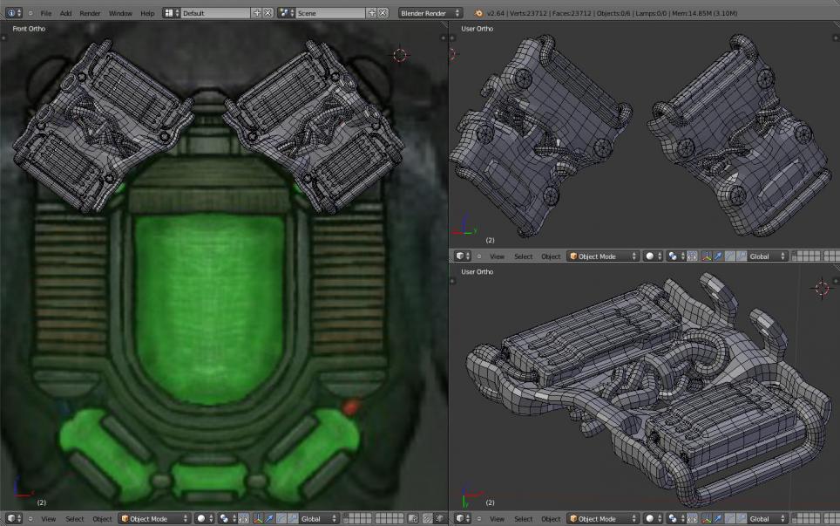The height and width of the screenshot is (526, 840).
Task: Select translate manipulator arrow in Front Ortho header
Action: pyautogui.click(x=269, y=519)
